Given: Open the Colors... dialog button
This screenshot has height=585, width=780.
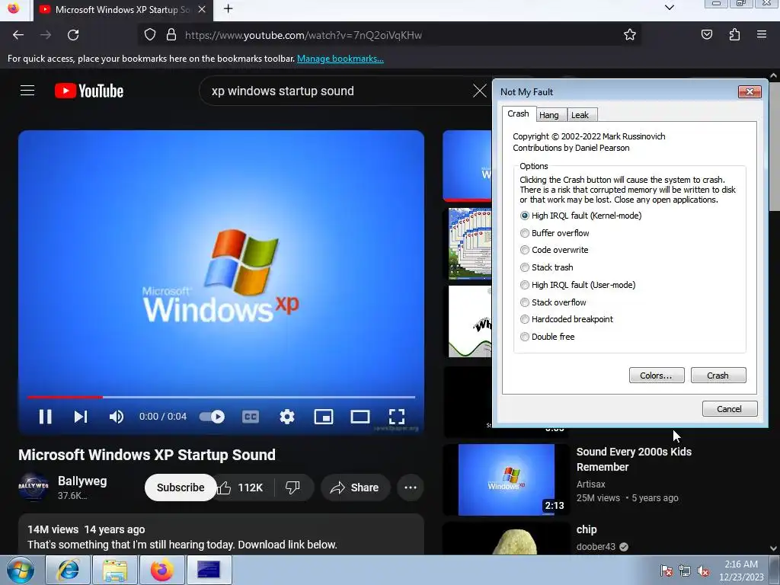Looking at the screenshot, I should click(x=656, y=375).
